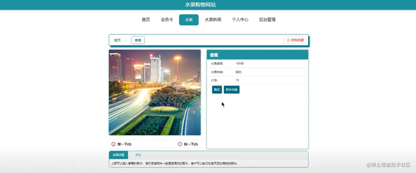Screen dimensions: 416x173
Task: Click the product description text about 香蕉的照片
Action: 174,163
